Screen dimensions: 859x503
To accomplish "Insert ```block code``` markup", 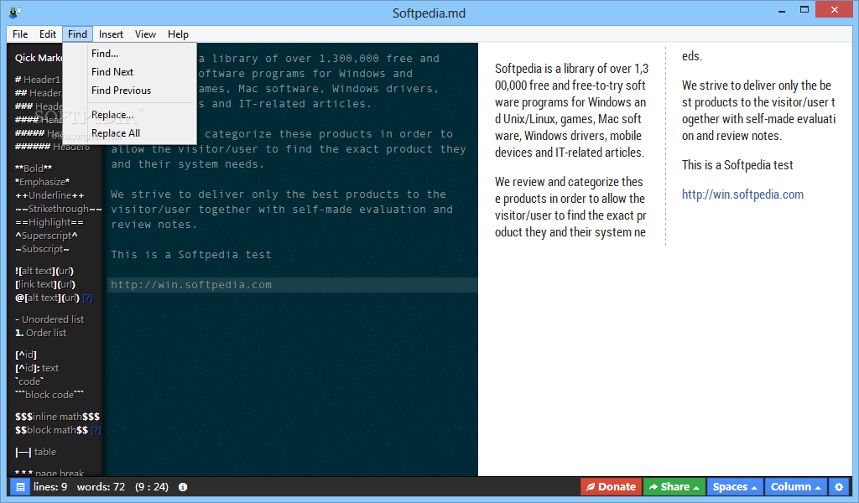I will pyautogui.click(x=49, y=395).
